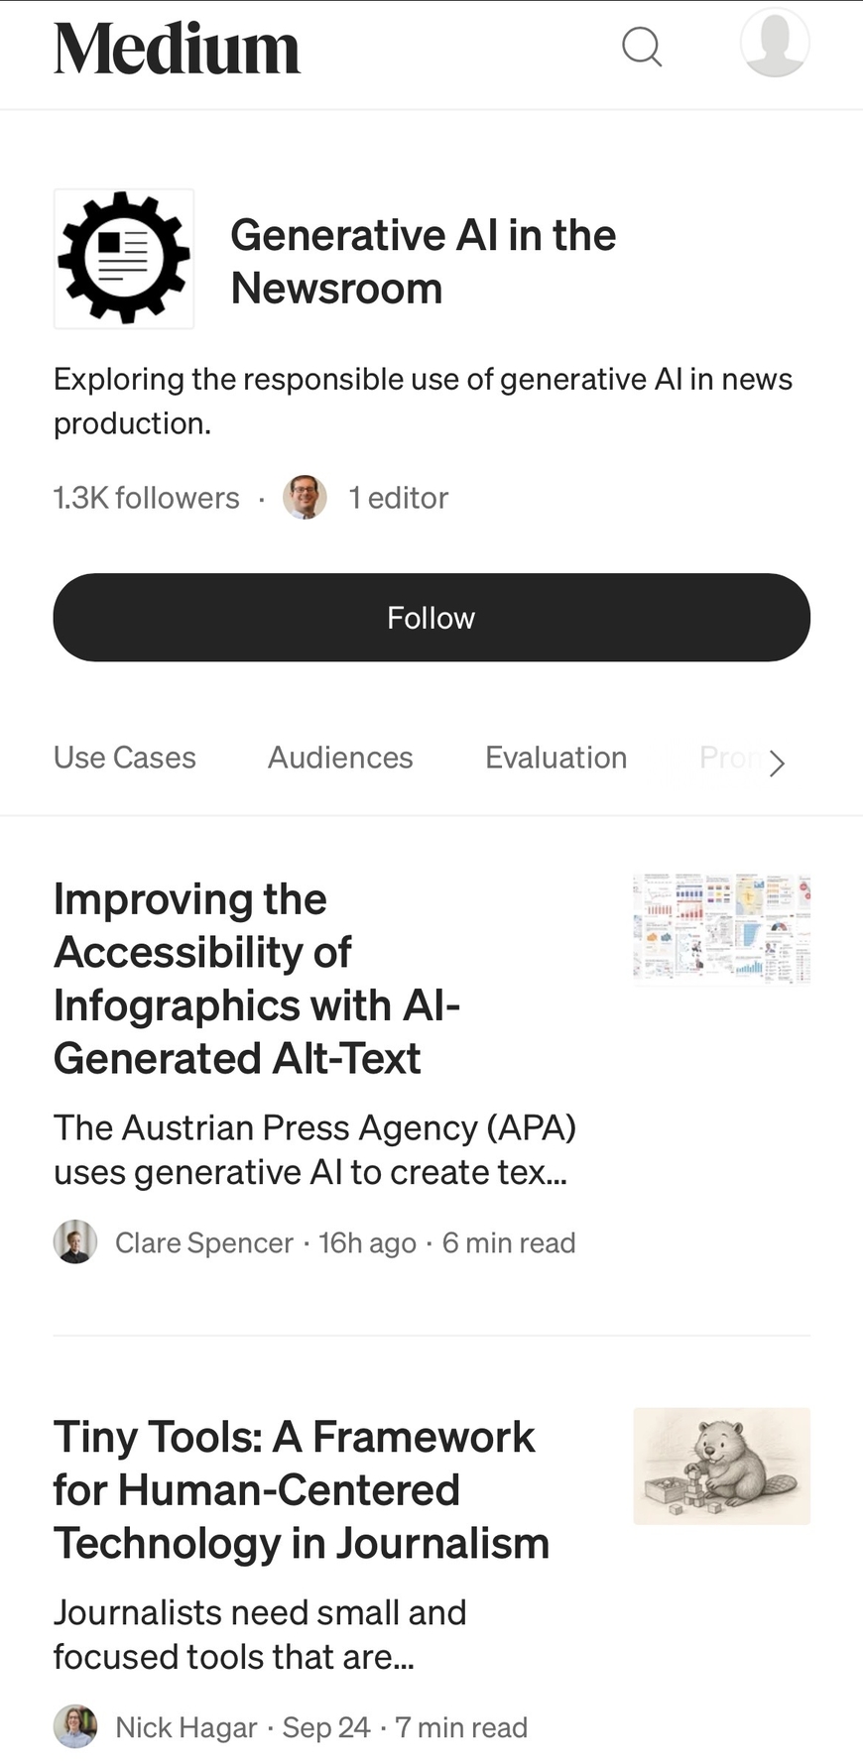Follow the publication
Viewport: 863px width, 1764px height.
pyautogui.click(x=431, y=618)
